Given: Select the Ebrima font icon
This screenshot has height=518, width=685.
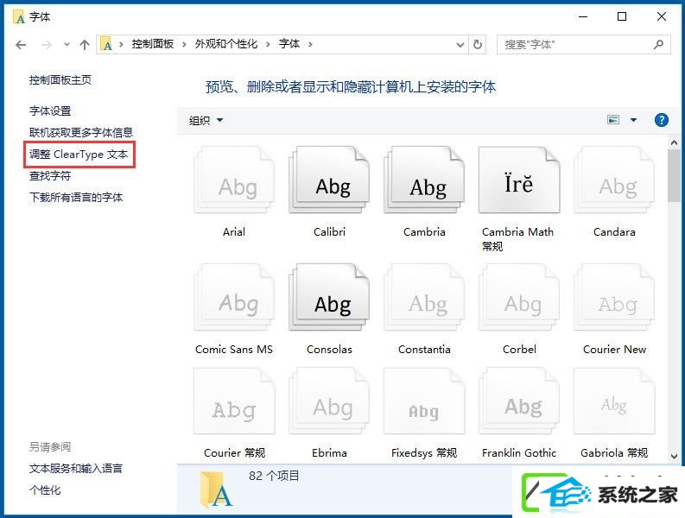Looking at the screenshot, I should [329, 401].
